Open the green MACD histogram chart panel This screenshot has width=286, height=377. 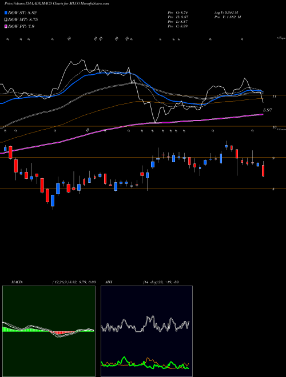49,331
